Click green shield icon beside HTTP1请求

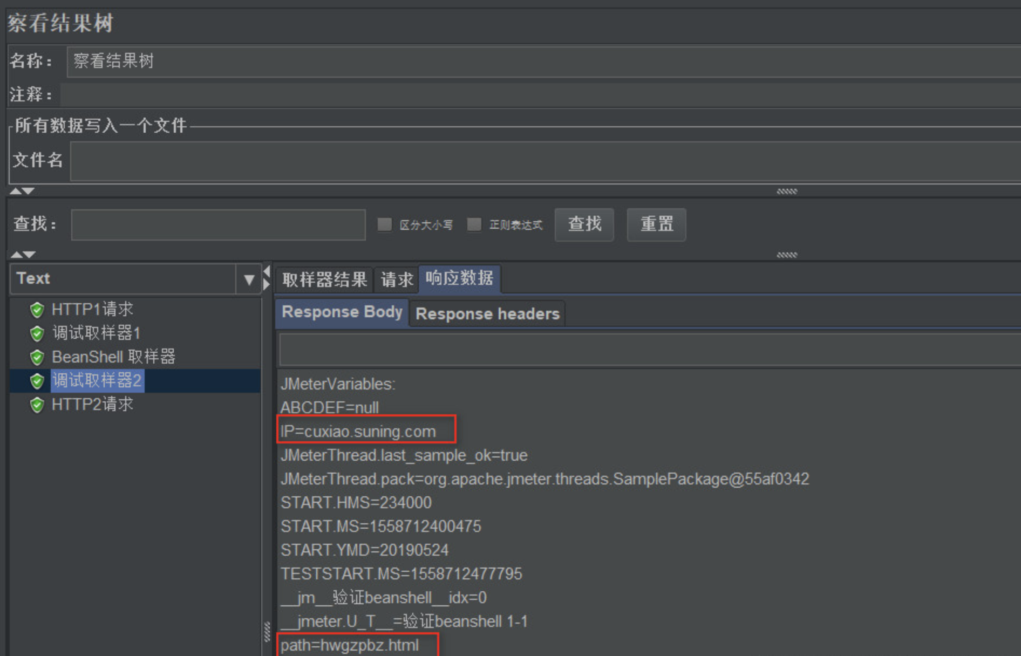point(37,310)
